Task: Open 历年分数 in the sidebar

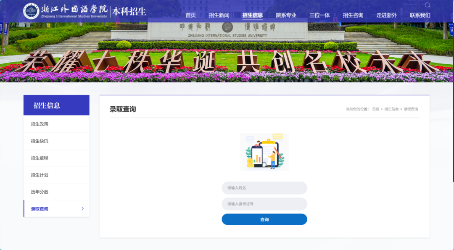Action: pyautogui.click(x=56, y=192)
